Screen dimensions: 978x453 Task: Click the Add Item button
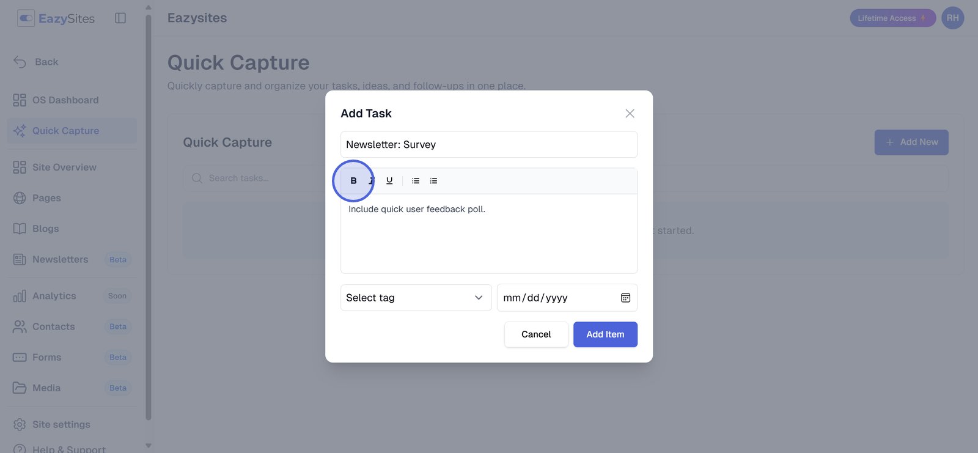(605, 334)
